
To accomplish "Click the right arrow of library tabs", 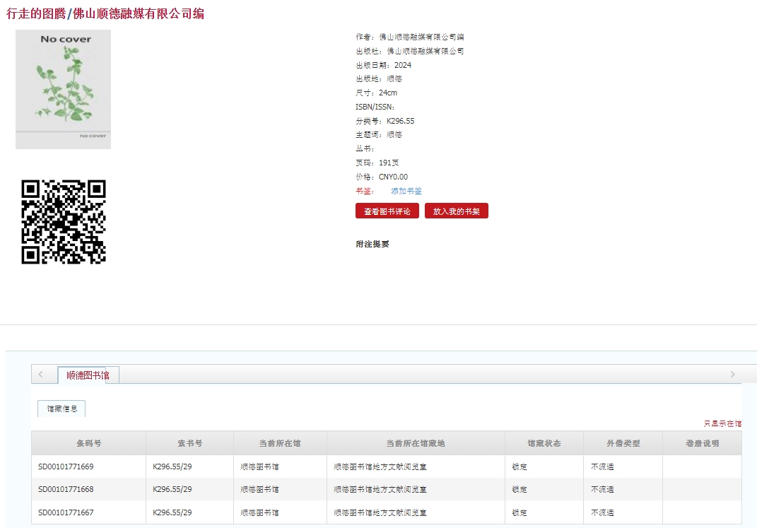I will pos(732,374).
